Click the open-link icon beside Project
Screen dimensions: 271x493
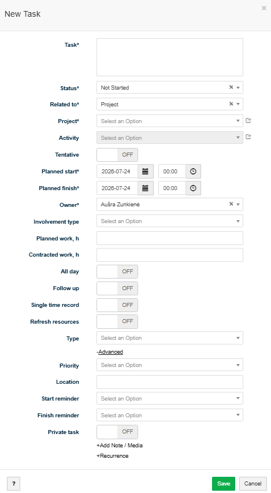pos(248,120)
